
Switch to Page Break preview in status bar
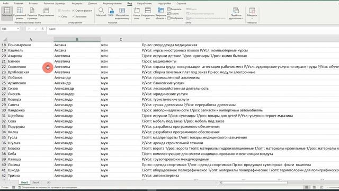point(322,187)
